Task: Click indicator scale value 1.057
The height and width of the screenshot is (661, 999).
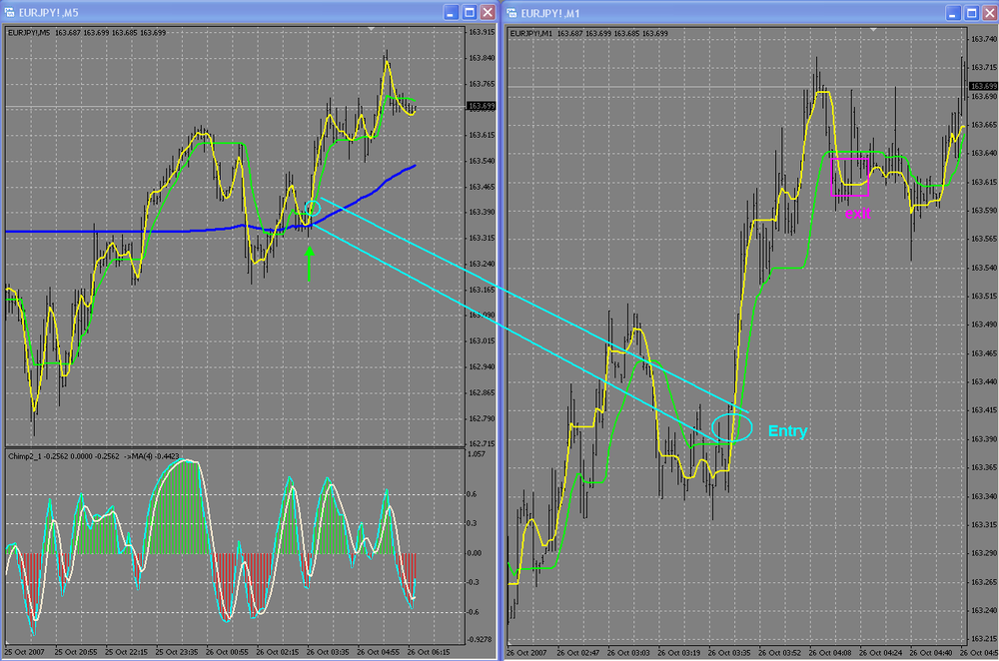Action: point(477,454)
